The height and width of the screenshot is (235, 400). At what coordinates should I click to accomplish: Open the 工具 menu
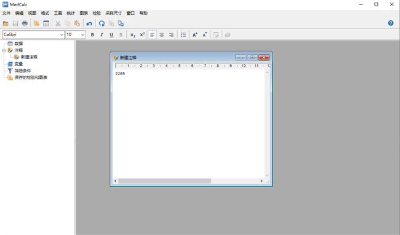58,13
